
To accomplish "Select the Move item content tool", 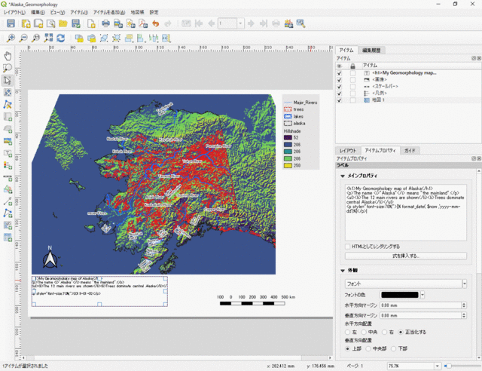I will [x=8, y=92].
